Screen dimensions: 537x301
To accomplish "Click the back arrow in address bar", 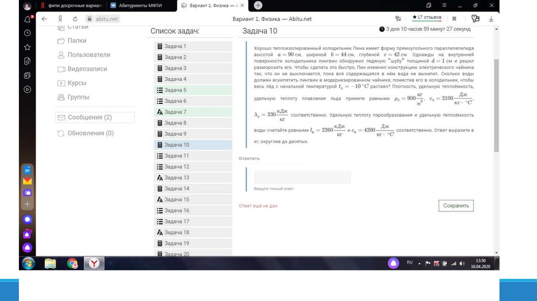I will [44, 19].
